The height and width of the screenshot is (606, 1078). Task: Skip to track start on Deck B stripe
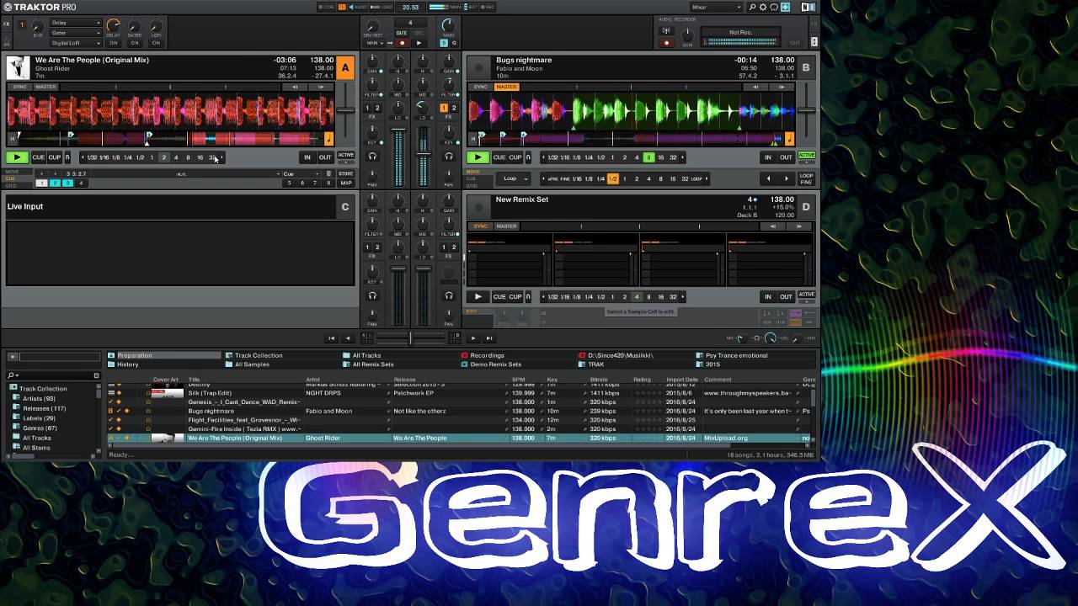(x=473, y=137)
